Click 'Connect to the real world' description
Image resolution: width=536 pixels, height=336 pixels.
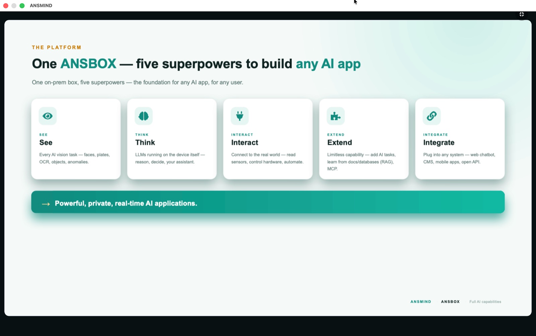coord(267,158)
